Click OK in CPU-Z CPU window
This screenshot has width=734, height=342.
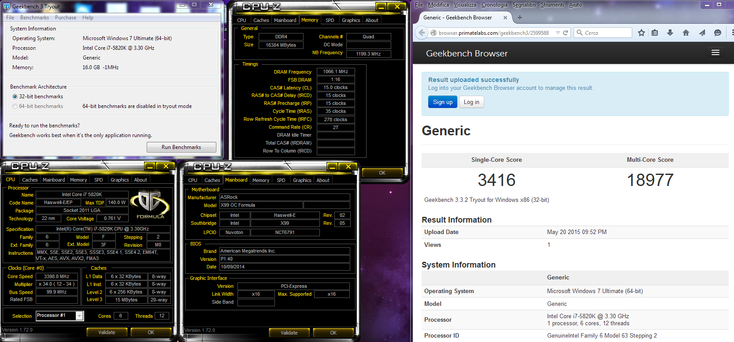tap(151, 332)
